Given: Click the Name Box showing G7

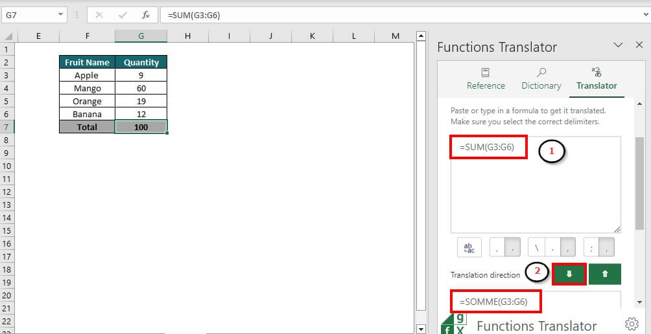Looking at the screenshot, I should coord(29,16).
